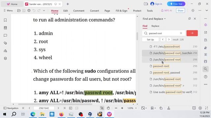211x118 pixels.
Task: Switch to the Fill & Sign ribbon tab
Action: [121, 11]
